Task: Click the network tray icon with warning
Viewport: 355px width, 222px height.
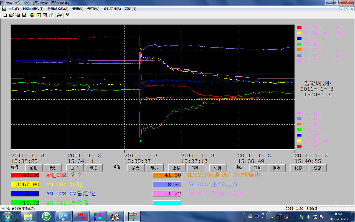Action: coord(315,216)
